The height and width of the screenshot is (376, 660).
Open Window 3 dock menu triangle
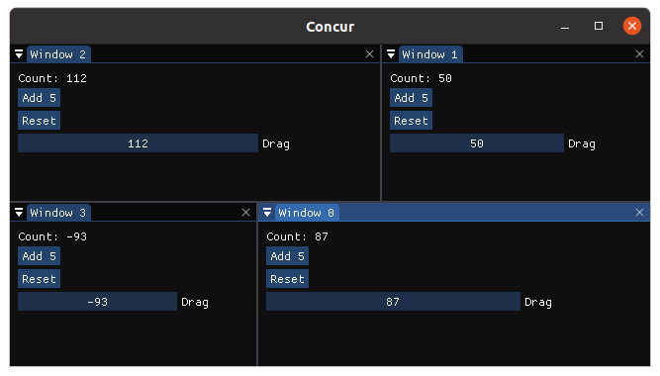pos(19,212)
